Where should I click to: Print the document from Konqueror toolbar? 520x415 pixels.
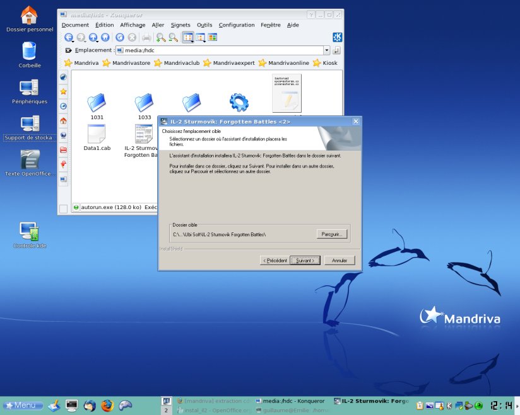pos(146,37)
